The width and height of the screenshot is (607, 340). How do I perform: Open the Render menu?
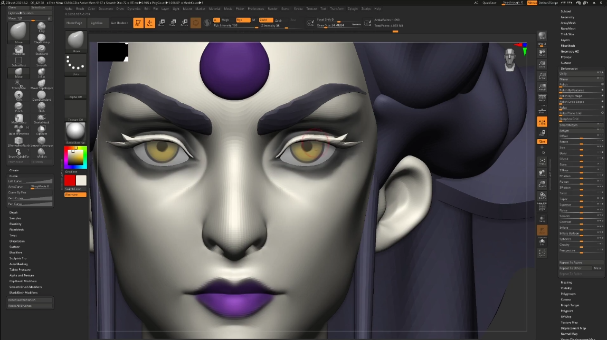click(272, 8)
